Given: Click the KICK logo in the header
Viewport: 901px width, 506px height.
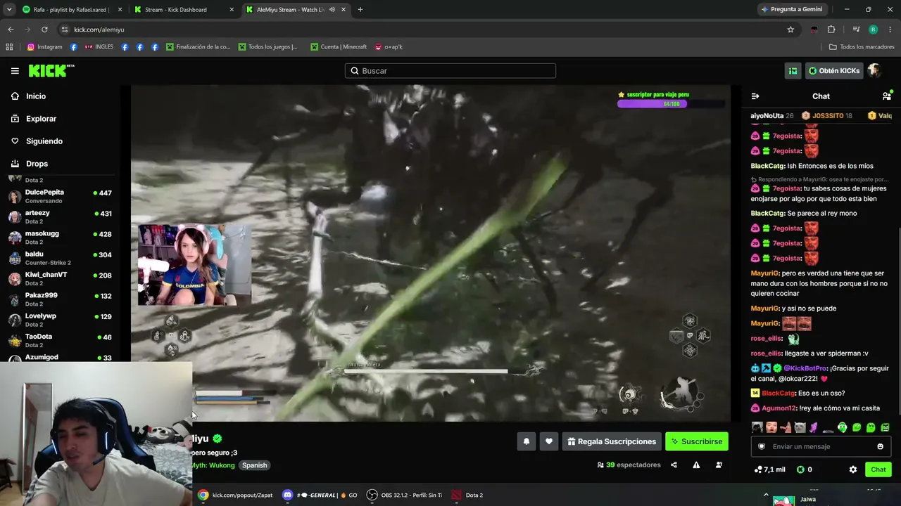Looking at the screenshot, I should (51, 70).
